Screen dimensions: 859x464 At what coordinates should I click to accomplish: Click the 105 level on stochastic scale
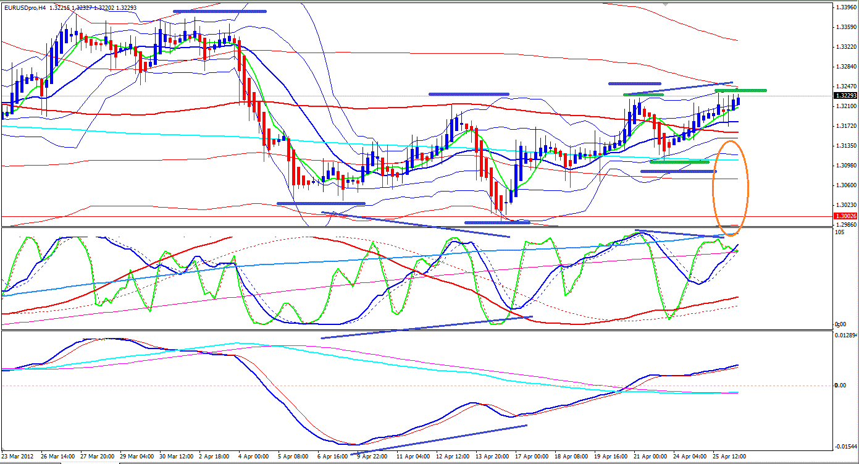pyautogui.click(x=839, y=233)
